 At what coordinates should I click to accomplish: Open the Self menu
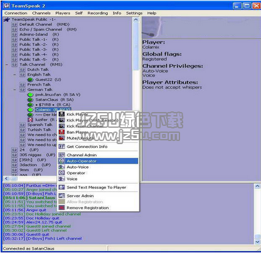(x=79, y=13)
